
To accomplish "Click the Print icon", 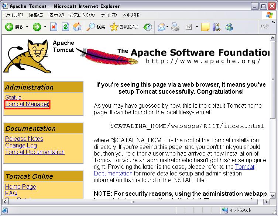I will (x=175, y=27).
